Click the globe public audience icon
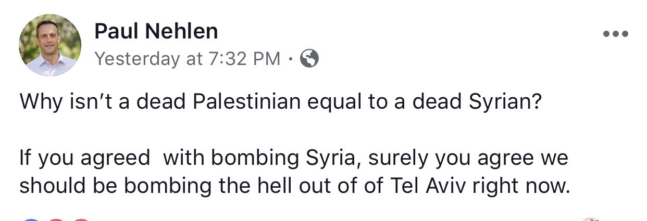Viewport: 647px width, 221px height. (x=309, y=59)
